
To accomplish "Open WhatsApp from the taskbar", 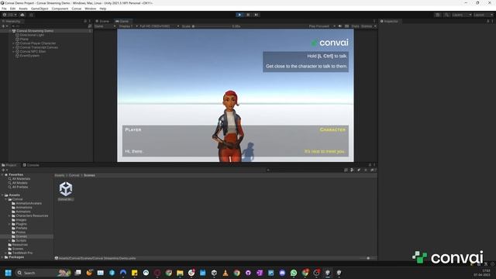I will [294, 273].
